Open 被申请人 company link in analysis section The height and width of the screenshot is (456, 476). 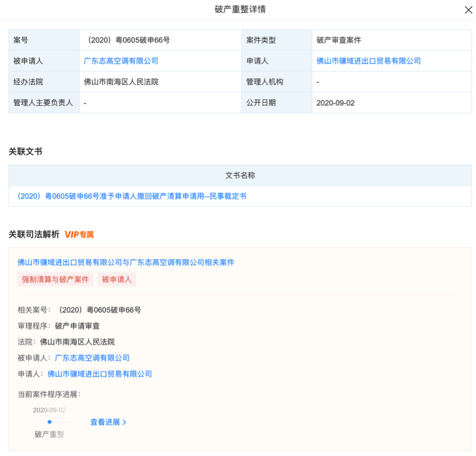click(92, 358)
